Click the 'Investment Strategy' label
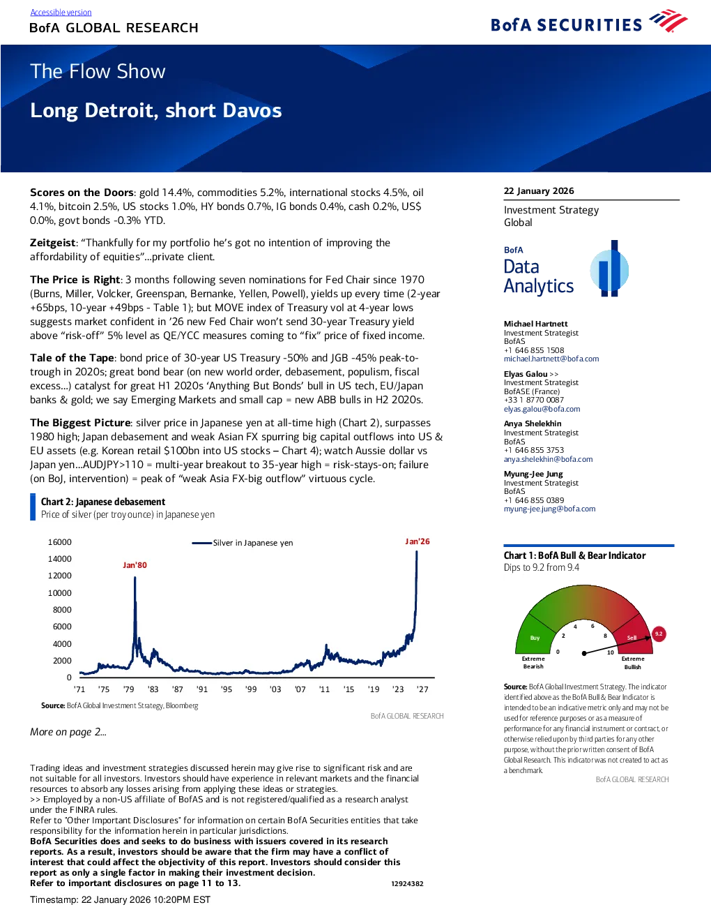This screenshot has width=711, height=921. (551, 210)
